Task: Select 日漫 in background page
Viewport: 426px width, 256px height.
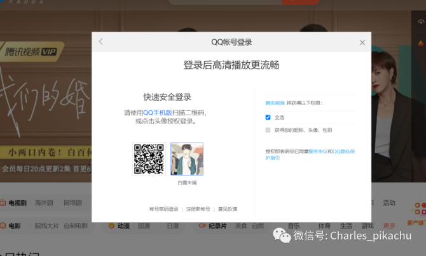Action: click(x=173, y=226)
